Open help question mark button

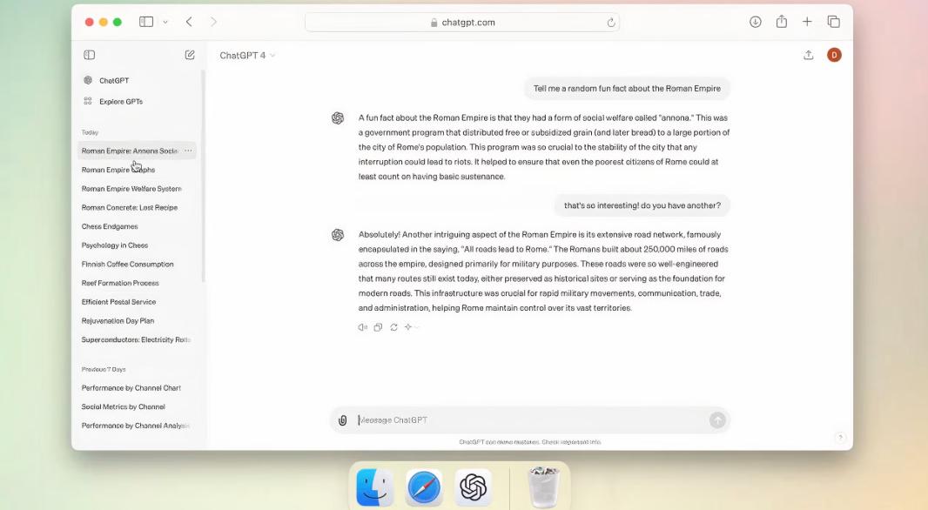[x=840, y=438]
